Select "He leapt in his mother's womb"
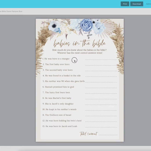Image resolution: width=151 pixels, height=151 pixels. tap(59, 109)
